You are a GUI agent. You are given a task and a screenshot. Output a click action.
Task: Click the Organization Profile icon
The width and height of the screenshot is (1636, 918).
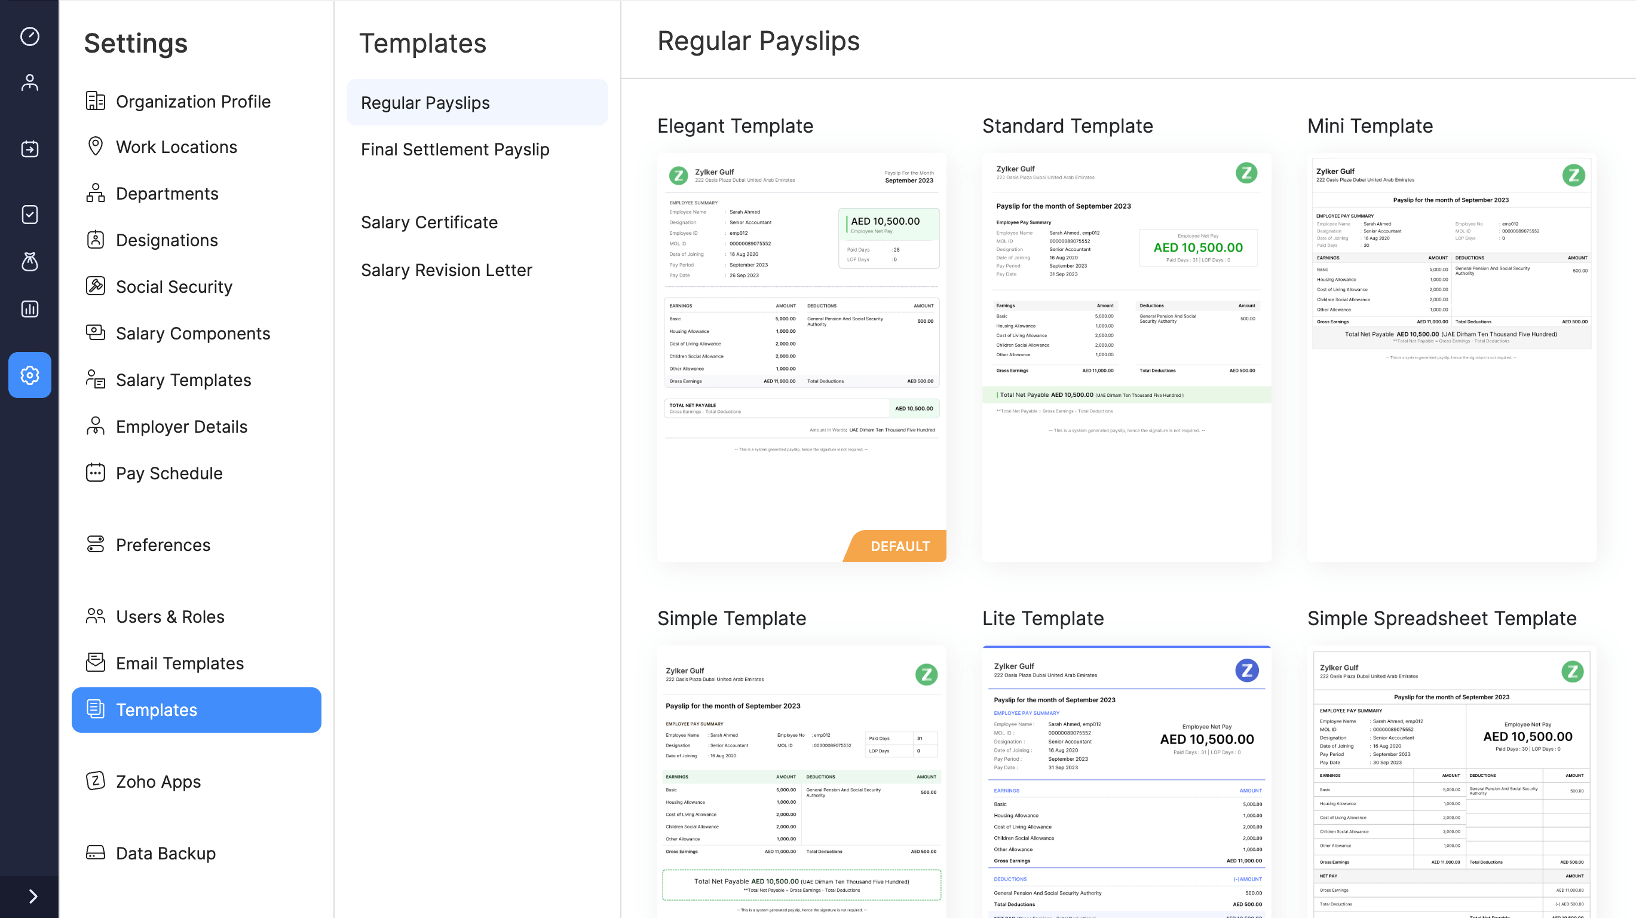coord(97,101)
